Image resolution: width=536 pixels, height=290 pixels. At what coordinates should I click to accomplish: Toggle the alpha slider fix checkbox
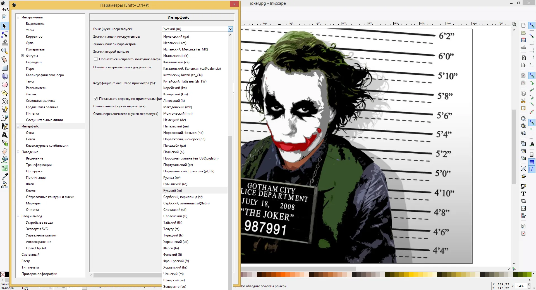point(95,59)
